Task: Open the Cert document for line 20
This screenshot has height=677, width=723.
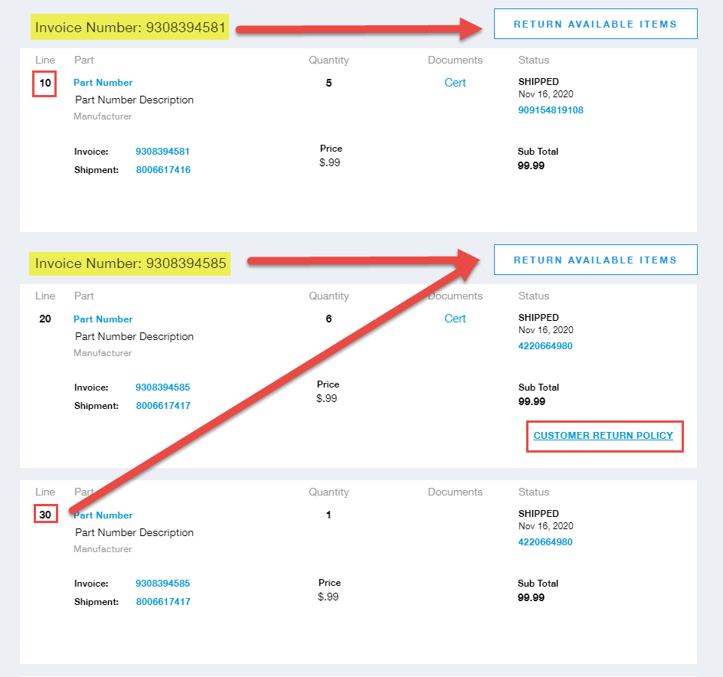Action: pos(455,319)
